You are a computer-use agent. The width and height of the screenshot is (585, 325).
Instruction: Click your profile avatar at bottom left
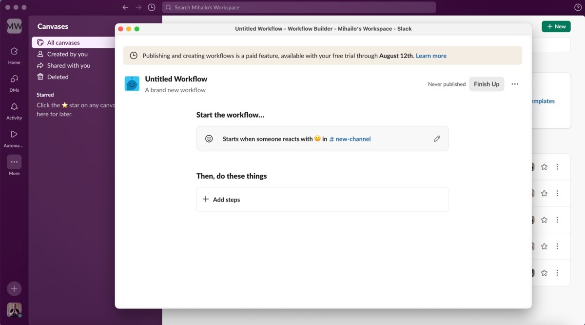pos(14,310)
